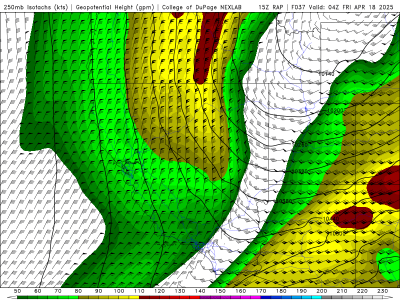Viewport: 400px width, 300px height.
Task: Click the 10500 height contour label
Action: pyautogui.click(x=337, y=233)
